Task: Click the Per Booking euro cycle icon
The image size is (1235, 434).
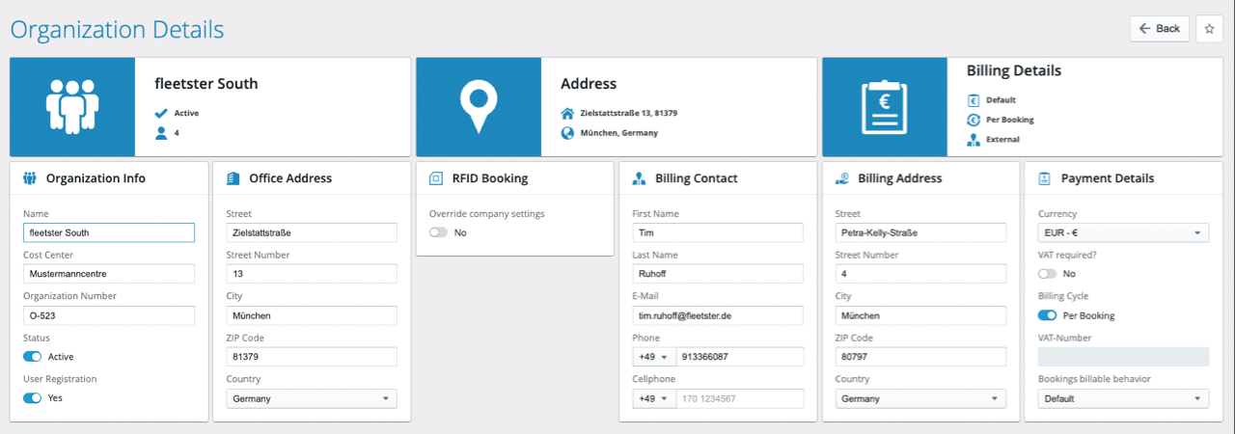Action: click(x=974, y=120)
